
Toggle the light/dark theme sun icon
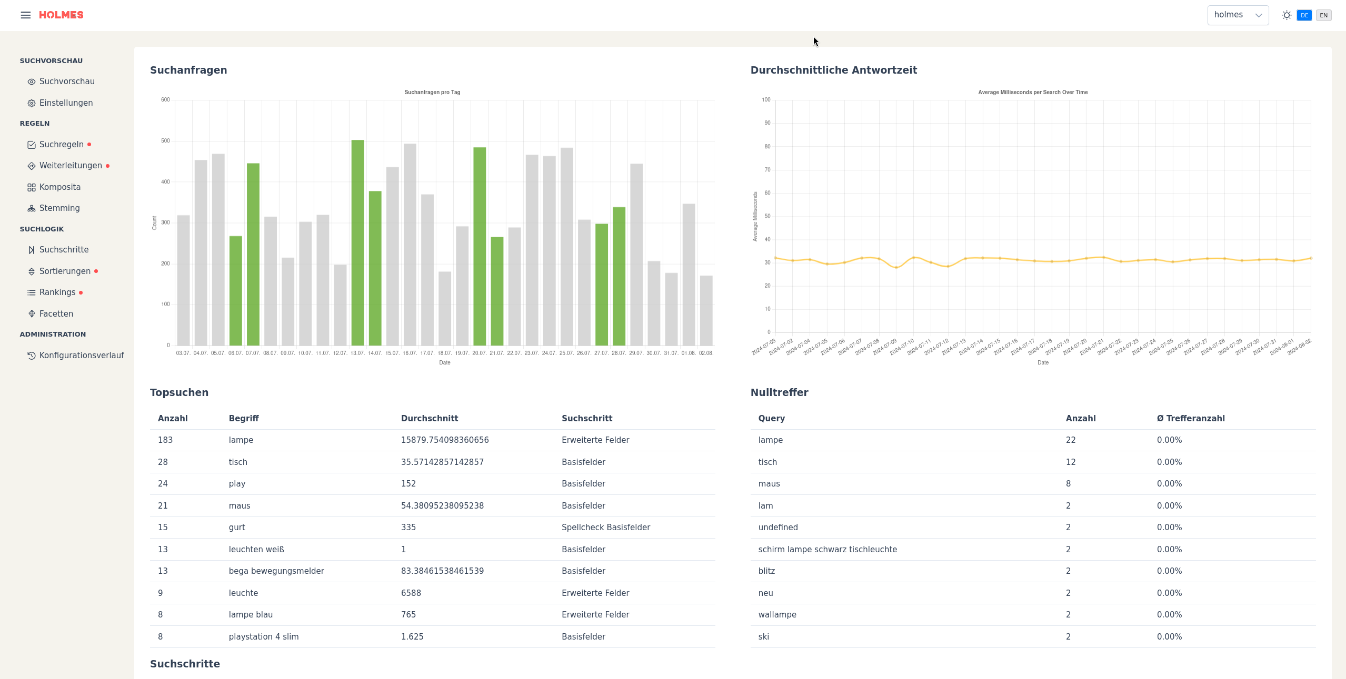(1287, 15)
